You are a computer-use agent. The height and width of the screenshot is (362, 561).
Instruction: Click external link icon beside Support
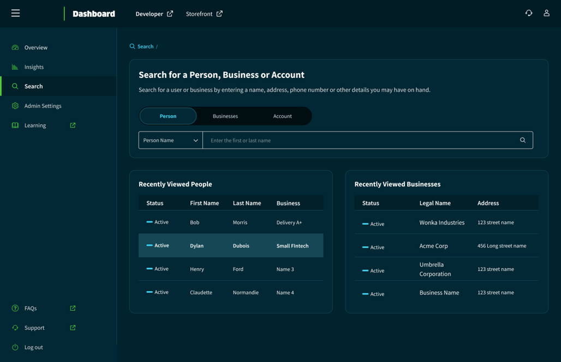click(73, 328)
